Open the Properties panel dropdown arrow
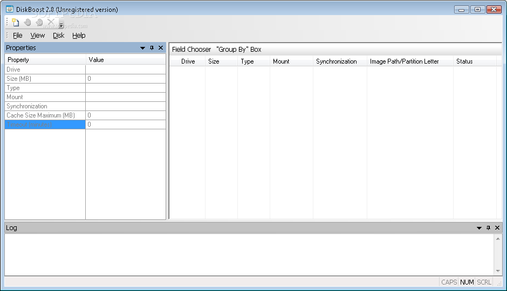 pos(142,48)
